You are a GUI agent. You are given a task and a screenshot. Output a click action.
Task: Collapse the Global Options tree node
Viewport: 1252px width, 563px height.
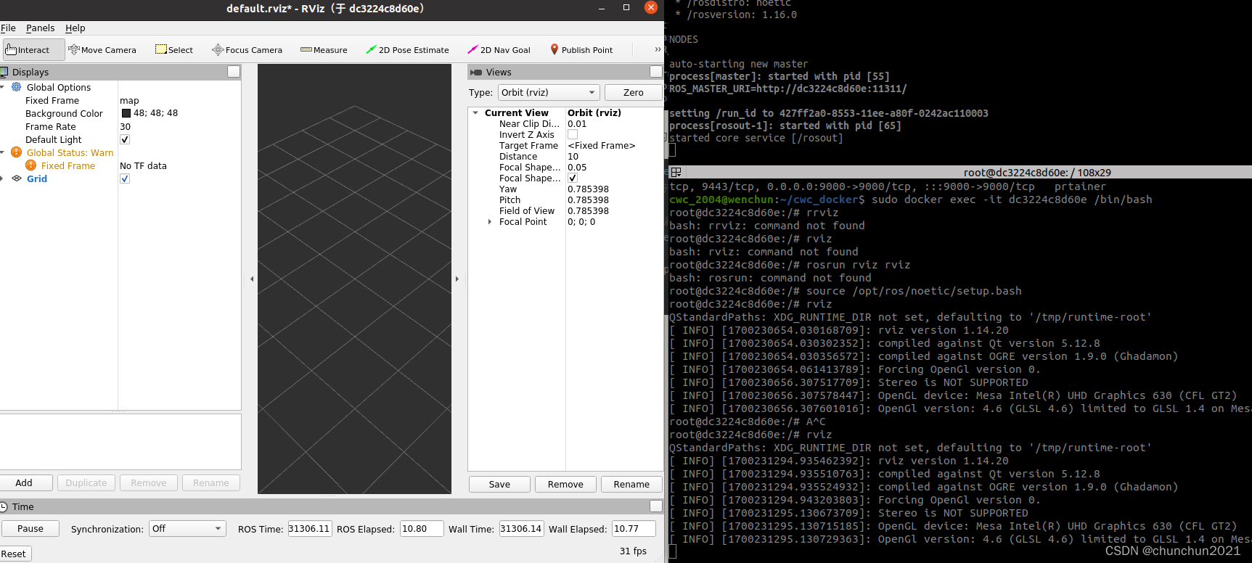(x=3, y=87)
